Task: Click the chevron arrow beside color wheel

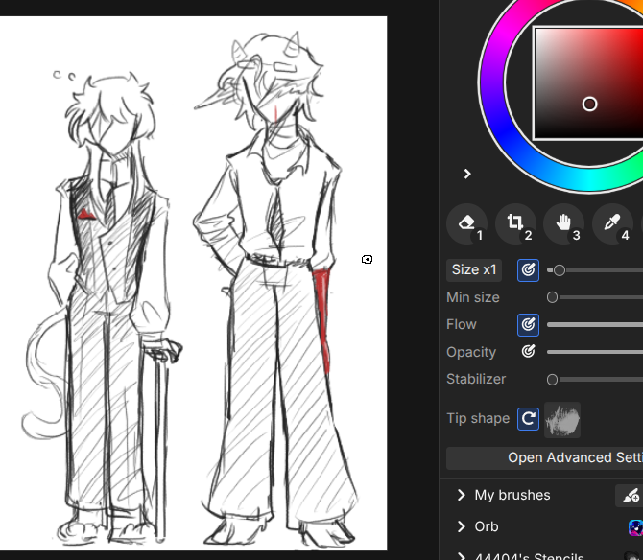Action: pyautogui.click(x=467, y=175)
